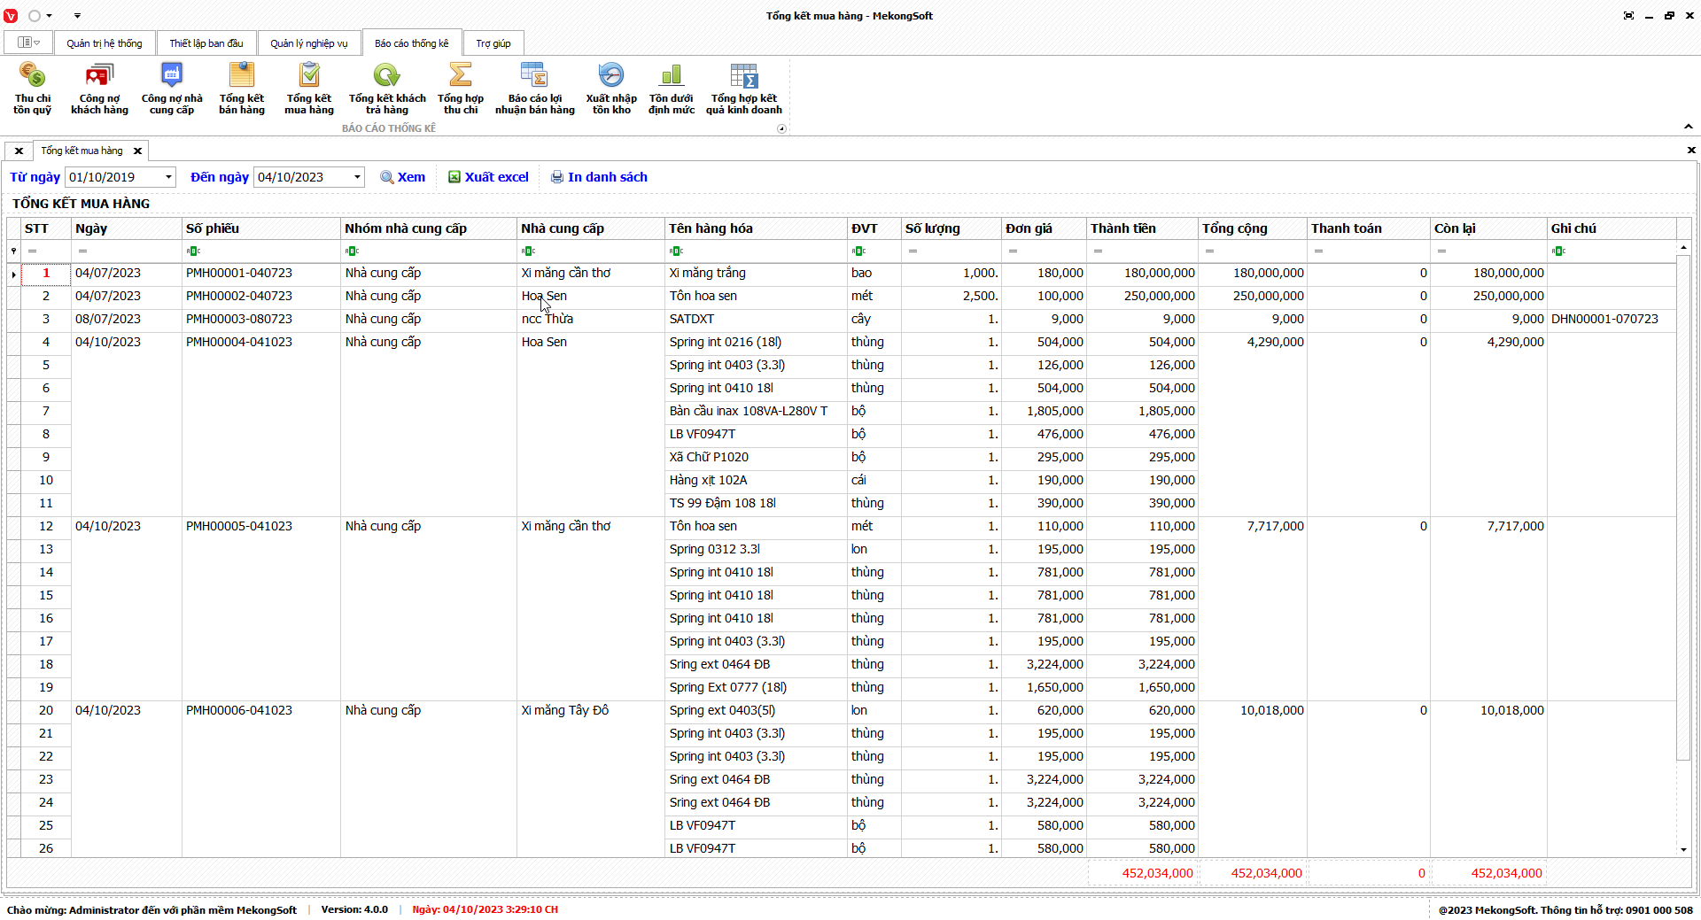Image resolution: width=1701 pixels, height=920 pixels.
Task: Open Báo cáo lợi nhuận bán hàng
Action: (534, 88)
